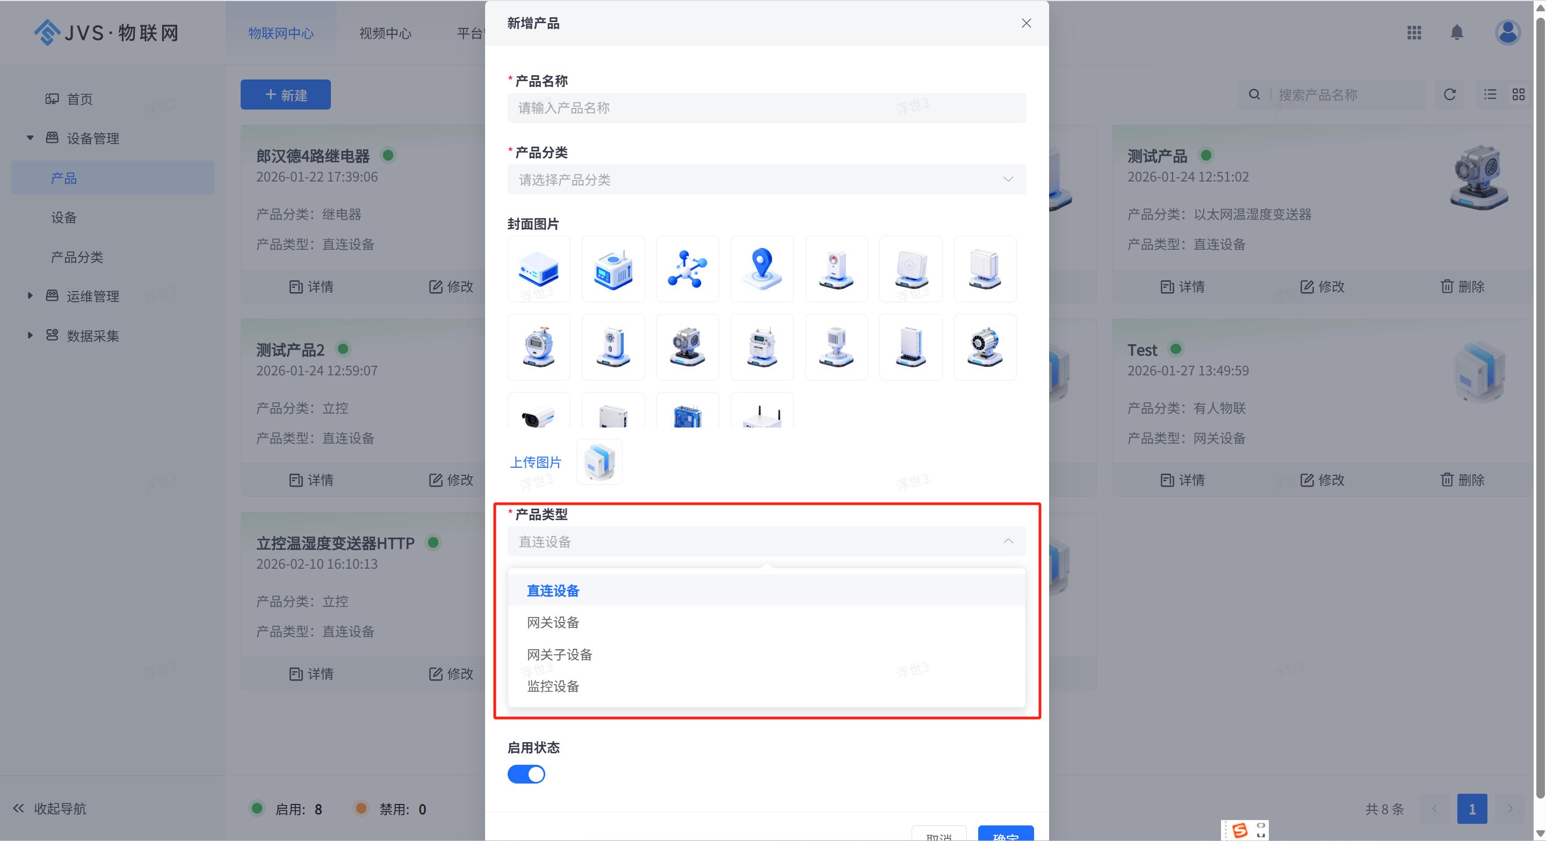
Task: Switch to list view icon
Action: pos(1490,95)
